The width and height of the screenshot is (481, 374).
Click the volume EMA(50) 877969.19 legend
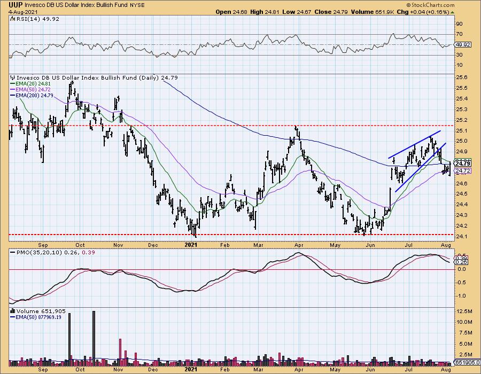[36, 317]
